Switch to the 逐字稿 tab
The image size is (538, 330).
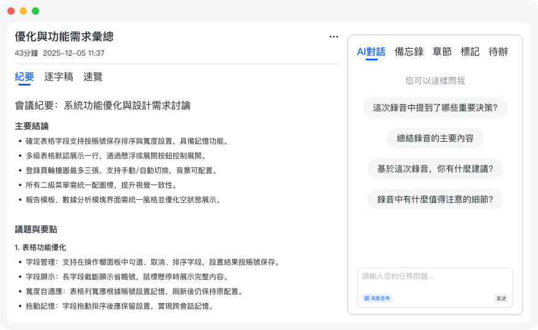(x=59, y=77)
